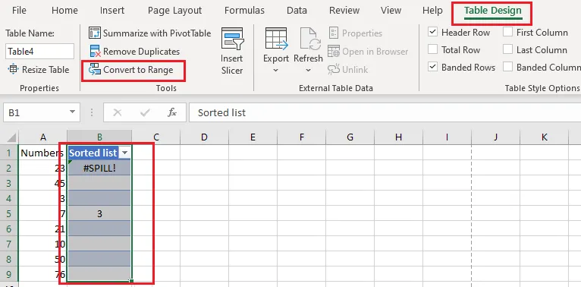This screenshot has height=287, width=581.
Task: Switch to the Home tab
Action: (x=64, y=10)
